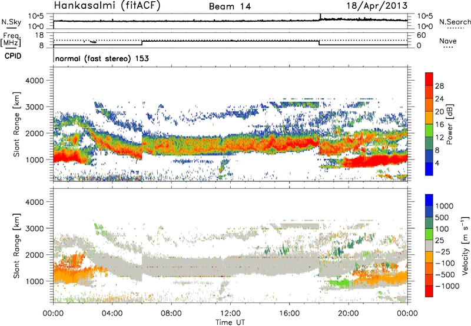Click the 3000 tick in velocity panel
This screenshot has height=326, width=471.
tap(34, 228)
